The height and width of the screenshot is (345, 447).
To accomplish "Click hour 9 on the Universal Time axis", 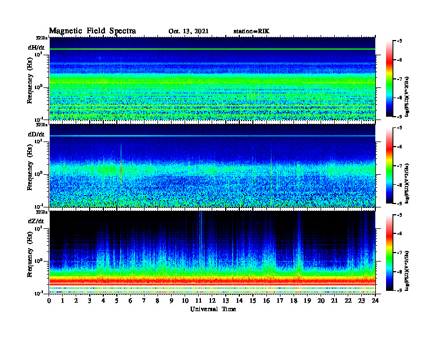I will [x=172, y=300].
